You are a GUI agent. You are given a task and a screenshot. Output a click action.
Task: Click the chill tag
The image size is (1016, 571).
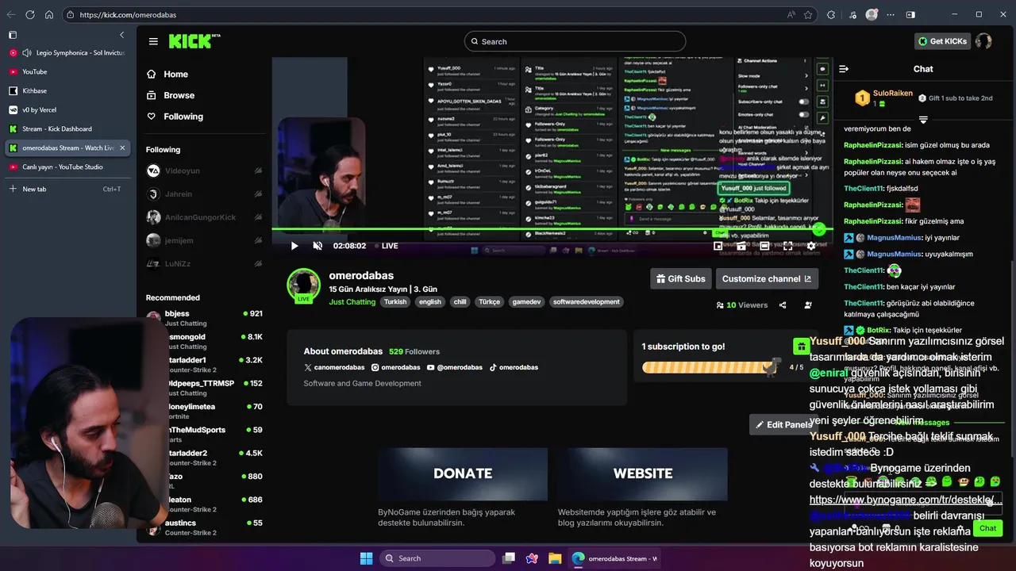460,301
